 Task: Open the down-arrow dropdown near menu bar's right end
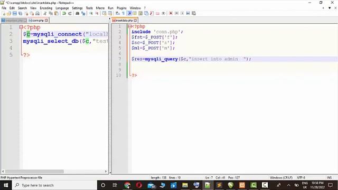point(330,8)
